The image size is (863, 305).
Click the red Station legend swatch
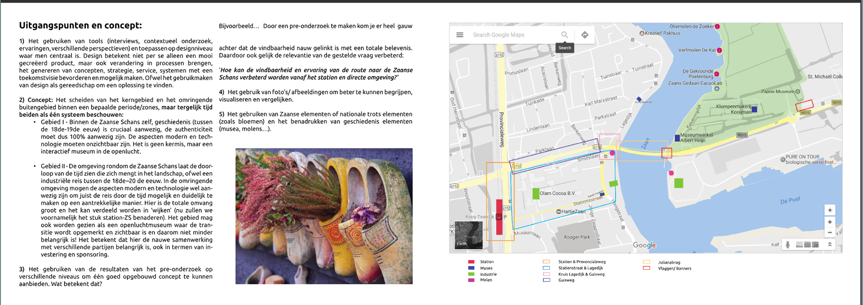tap(471, 261)
